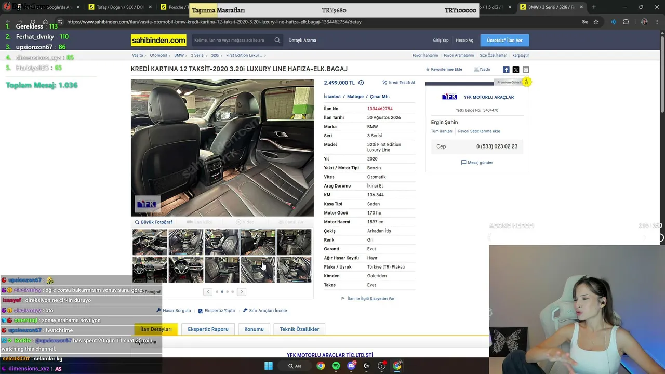Open a new Chrome tab
The image size is (665, 374).
click(594, 7)
